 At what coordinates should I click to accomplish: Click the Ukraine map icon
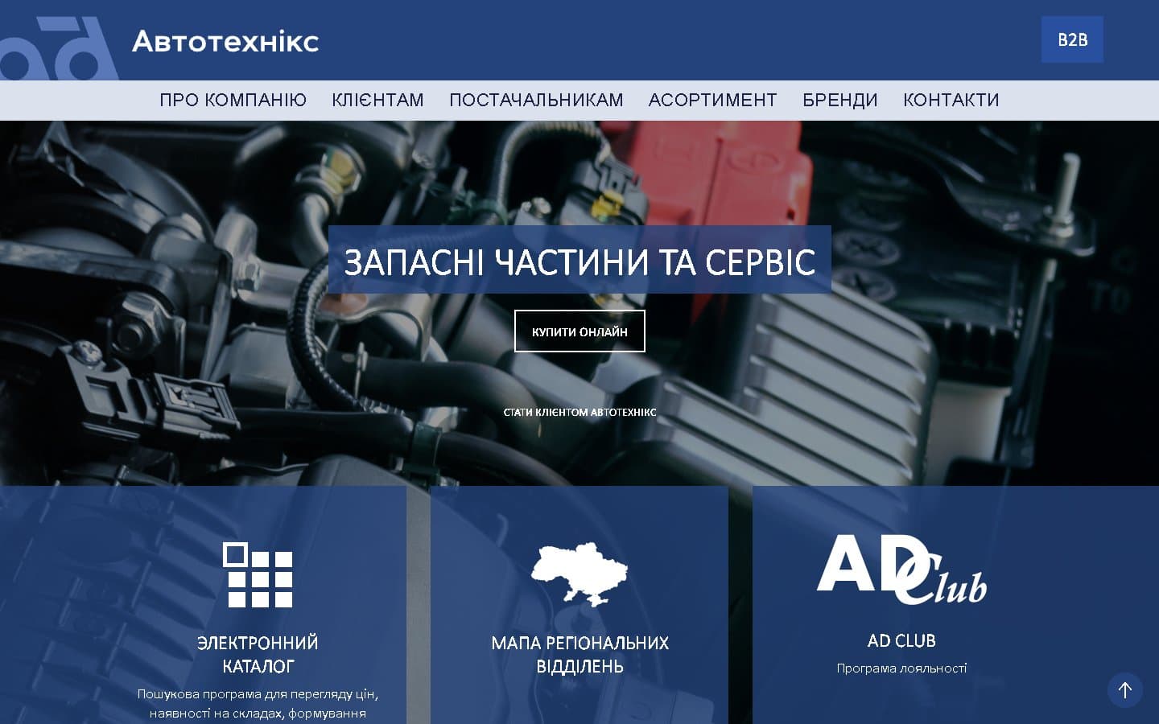click(579, 574)
